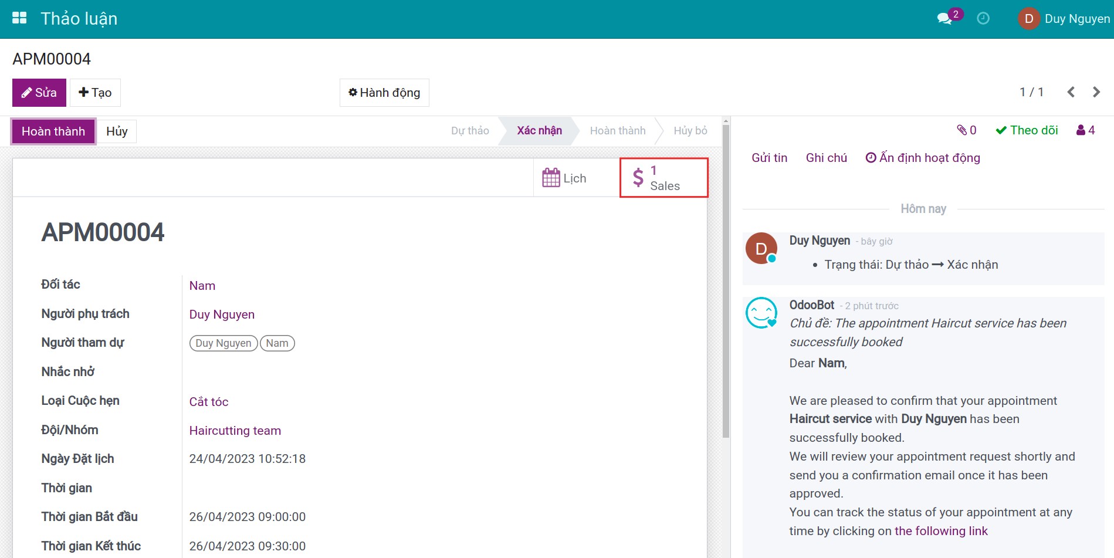Click the Sửa edit button
The width and height of the screenshot is (1114, 558).
click(39, 93)
